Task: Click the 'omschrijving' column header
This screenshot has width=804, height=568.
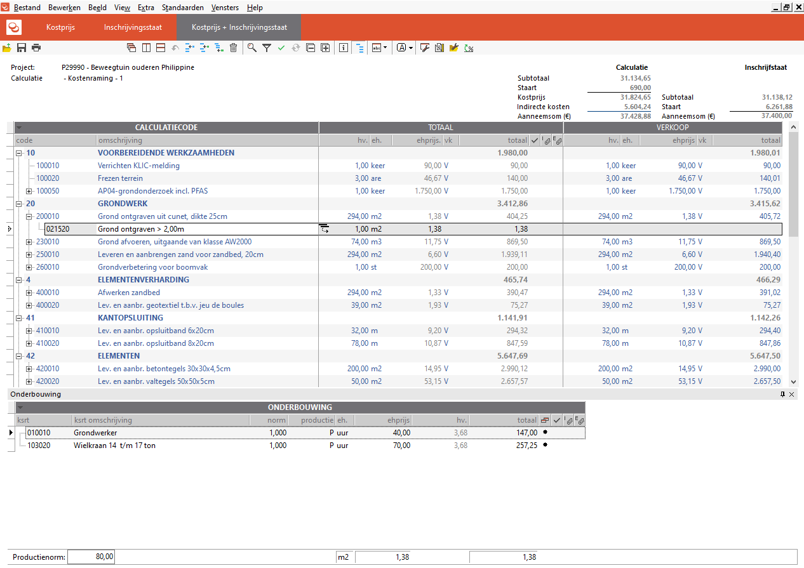Action: click(207, 140)
